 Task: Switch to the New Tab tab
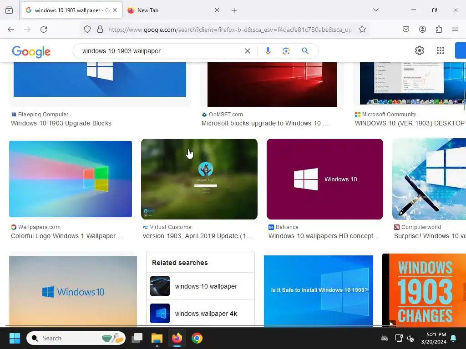[x=173, y=10]
